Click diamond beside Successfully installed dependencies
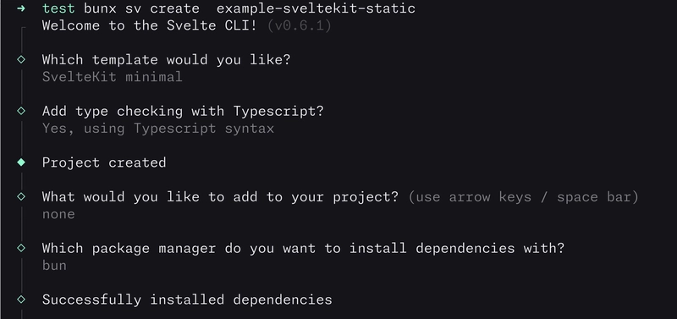The height and width of the screenshot is (319, 677). pos(21,300)
